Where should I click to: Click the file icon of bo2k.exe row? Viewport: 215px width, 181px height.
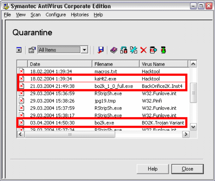tap(21, 122)
